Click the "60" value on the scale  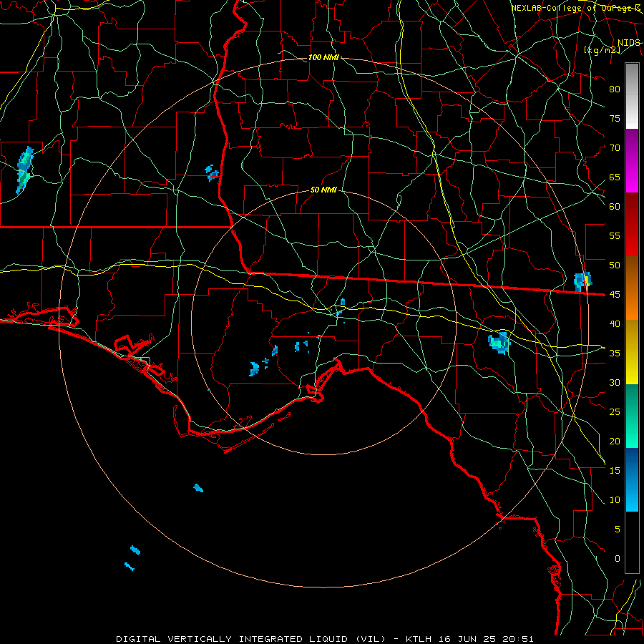(615, 206)
